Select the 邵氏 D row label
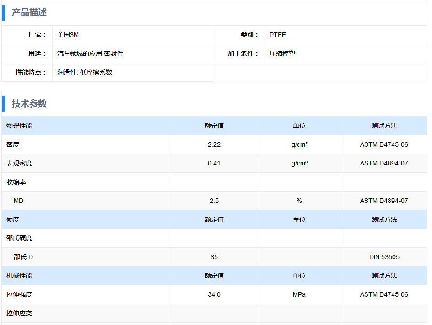 tap(23, 257)
